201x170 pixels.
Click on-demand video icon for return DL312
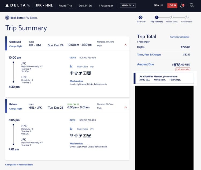[85, 136]
